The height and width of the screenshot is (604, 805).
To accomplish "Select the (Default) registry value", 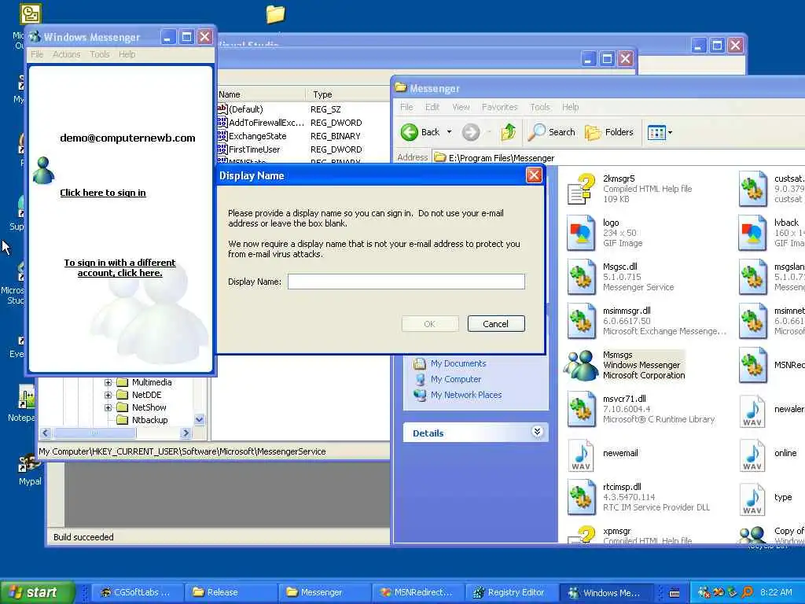I will click(245, 109).
